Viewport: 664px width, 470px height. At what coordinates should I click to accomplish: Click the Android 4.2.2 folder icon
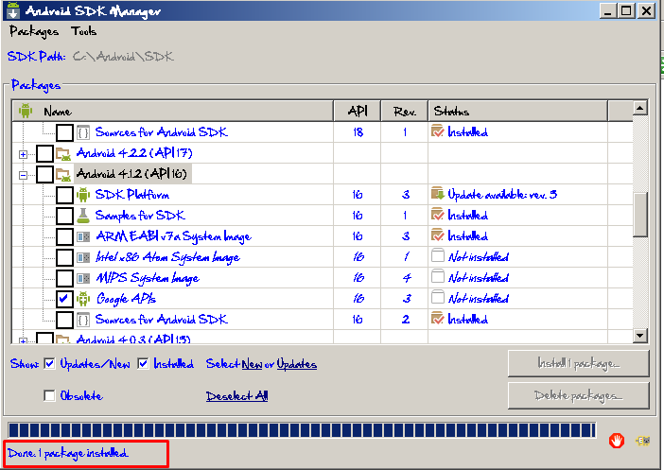click(63, 153)
